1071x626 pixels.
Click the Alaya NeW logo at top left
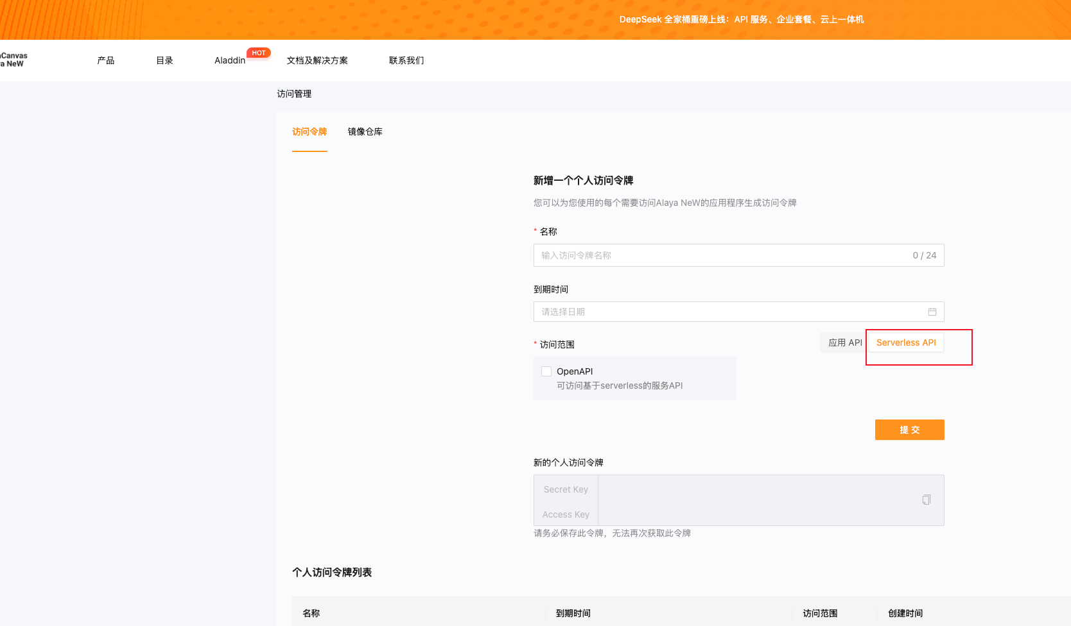(x=13, y=60)
